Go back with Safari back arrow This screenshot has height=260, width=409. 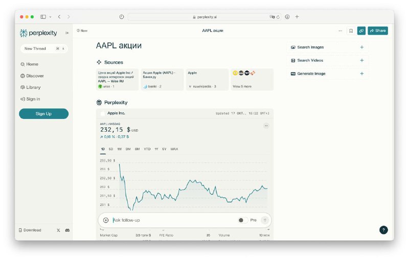pyautogui.click(x=59, y=17)
